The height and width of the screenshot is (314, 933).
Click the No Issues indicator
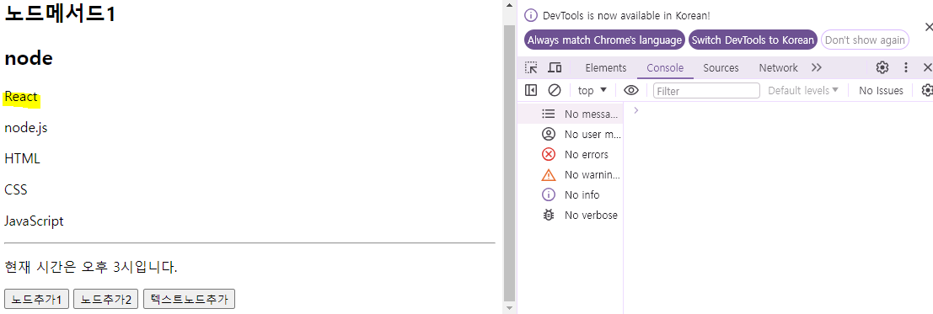[881, 90]
